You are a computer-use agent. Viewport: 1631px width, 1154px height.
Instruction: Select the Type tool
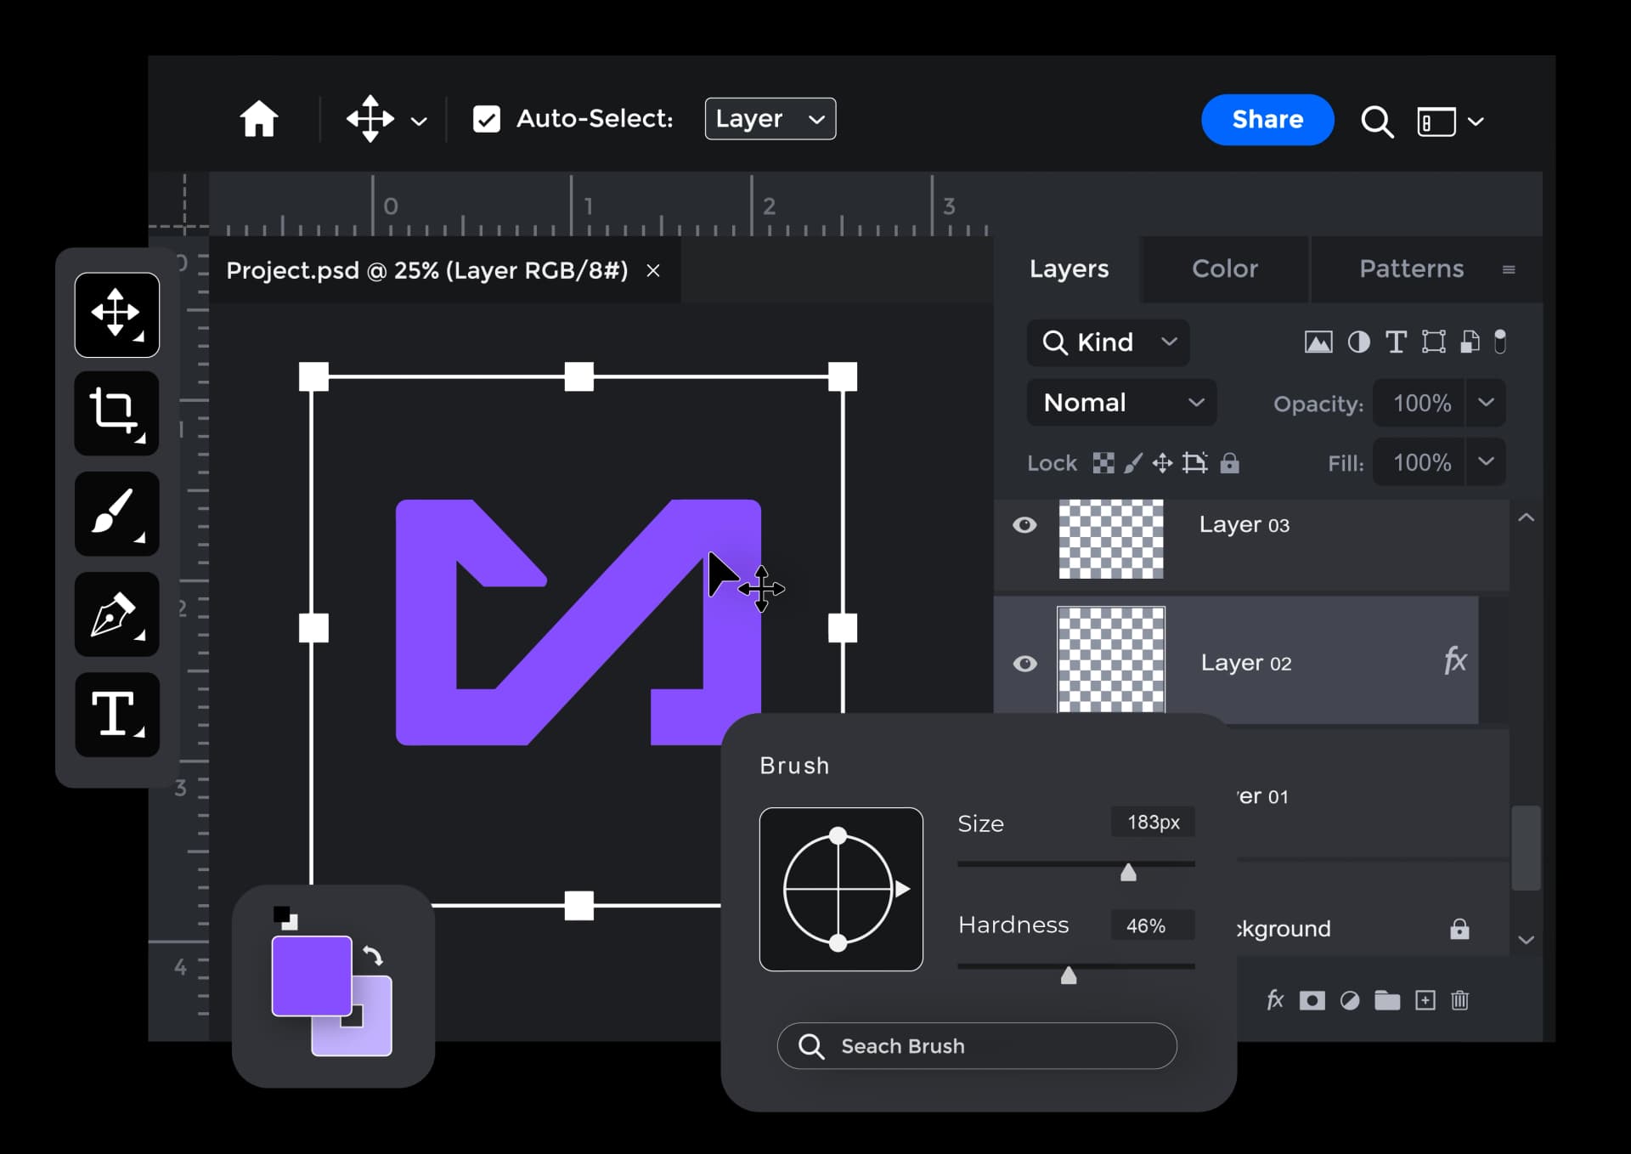coord(116,715)
